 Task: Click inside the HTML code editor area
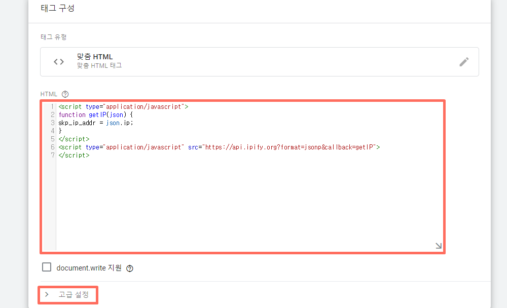242,176
